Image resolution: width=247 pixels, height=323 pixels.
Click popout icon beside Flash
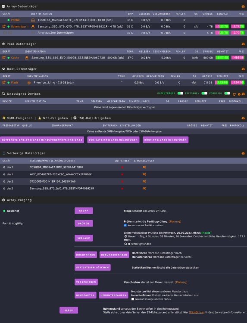pos(4,82)
